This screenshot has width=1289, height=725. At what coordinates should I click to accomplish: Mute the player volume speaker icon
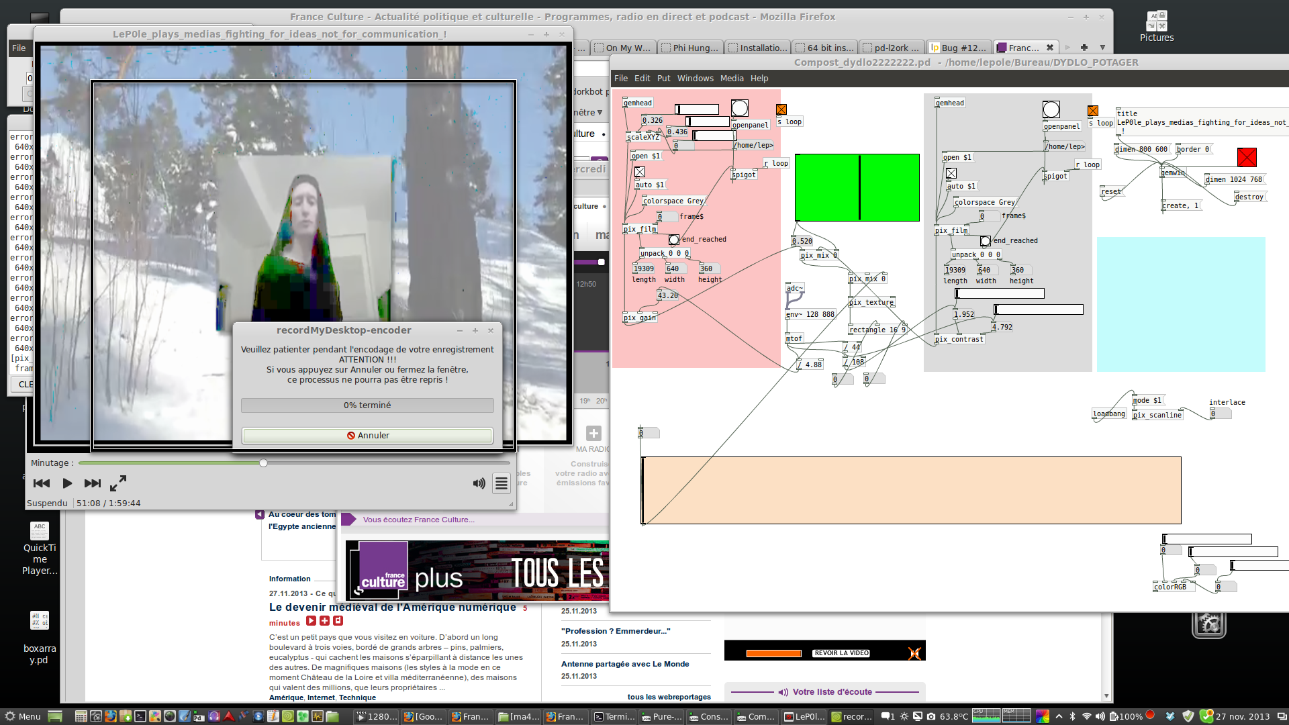click(479, 483)
